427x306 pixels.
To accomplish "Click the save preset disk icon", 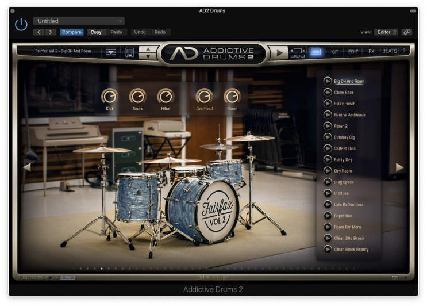I will point(129,52).
